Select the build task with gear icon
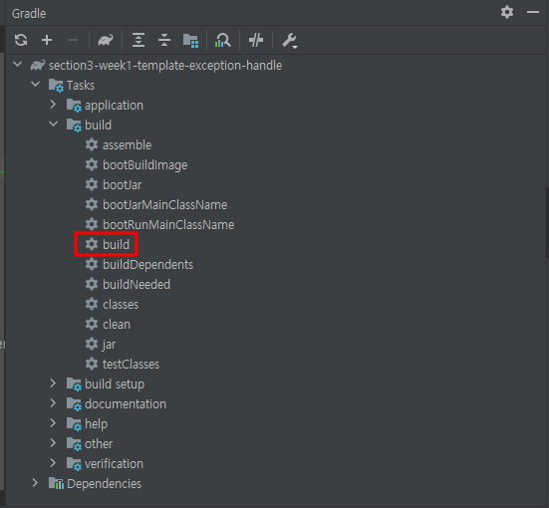 [x=107, y=244]
